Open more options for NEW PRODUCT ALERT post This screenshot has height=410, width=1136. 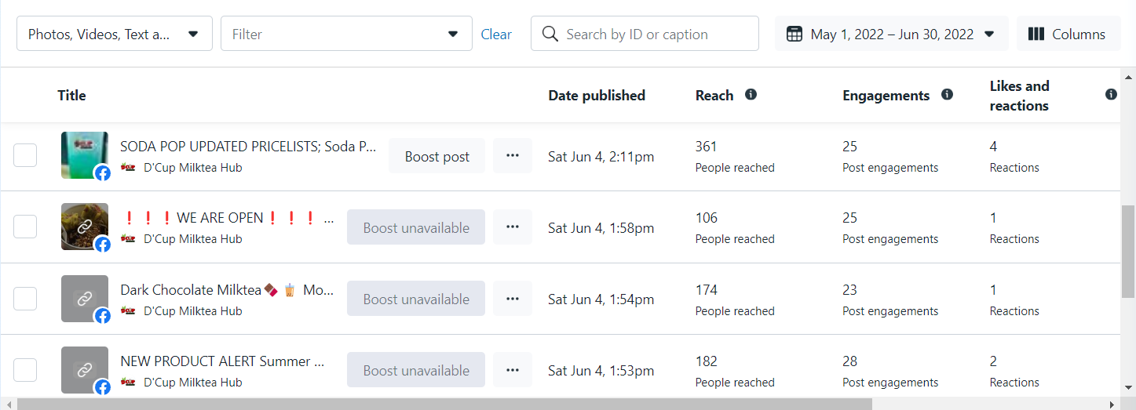(x=513, y=370)
